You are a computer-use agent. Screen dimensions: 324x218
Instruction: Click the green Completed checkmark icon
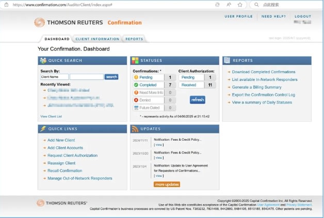(x=136, y=85)
